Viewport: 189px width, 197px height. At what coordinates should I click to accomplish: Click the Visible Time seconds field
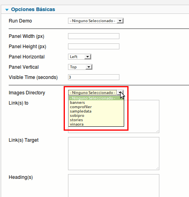click(x=94, y=77)
